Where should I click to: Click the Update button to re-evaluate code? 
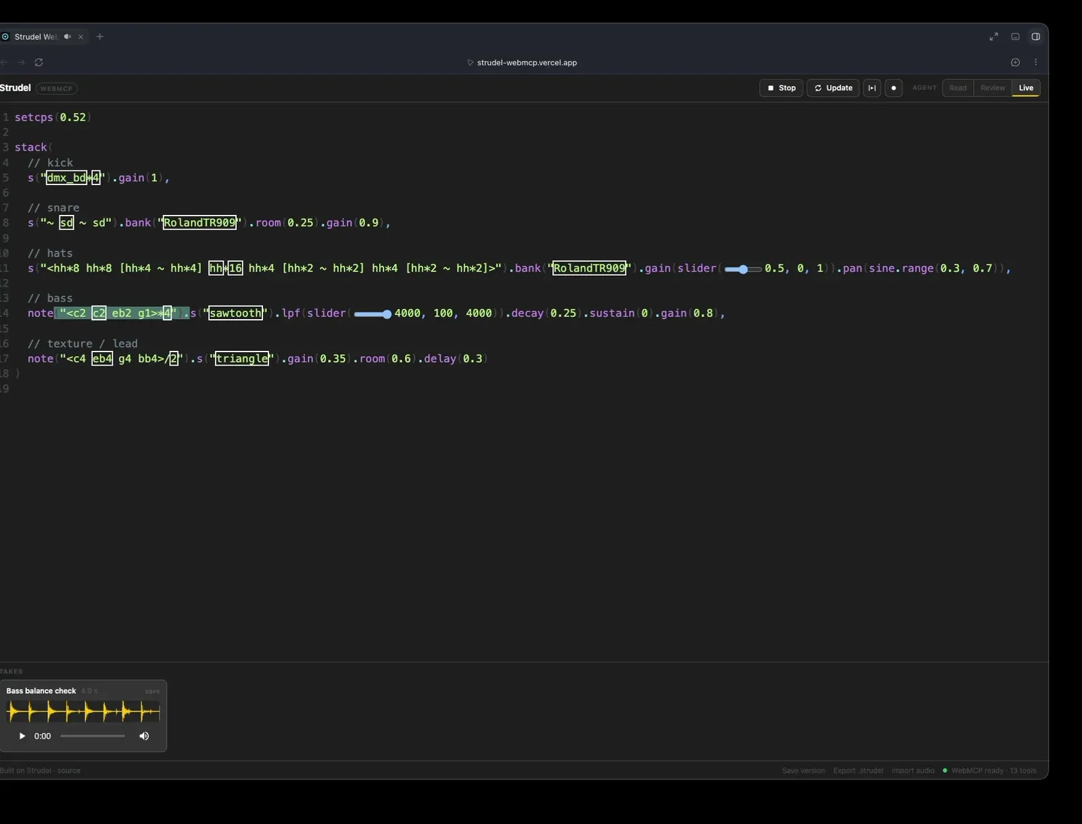(x=833, y=88)
